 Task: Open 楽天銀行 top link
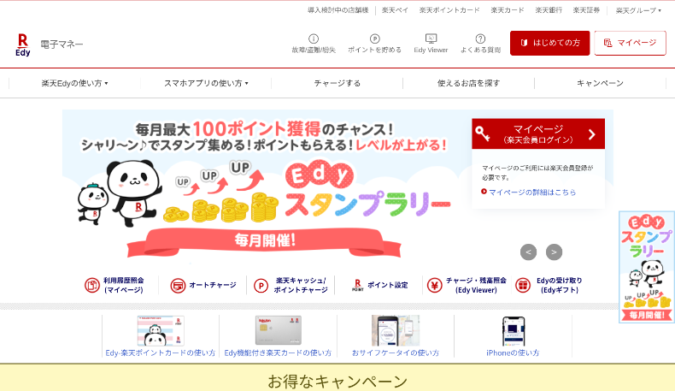tap(549, 10)
